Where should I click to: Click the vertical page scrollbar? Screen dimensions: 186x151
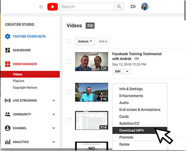(x=185, y=10)
